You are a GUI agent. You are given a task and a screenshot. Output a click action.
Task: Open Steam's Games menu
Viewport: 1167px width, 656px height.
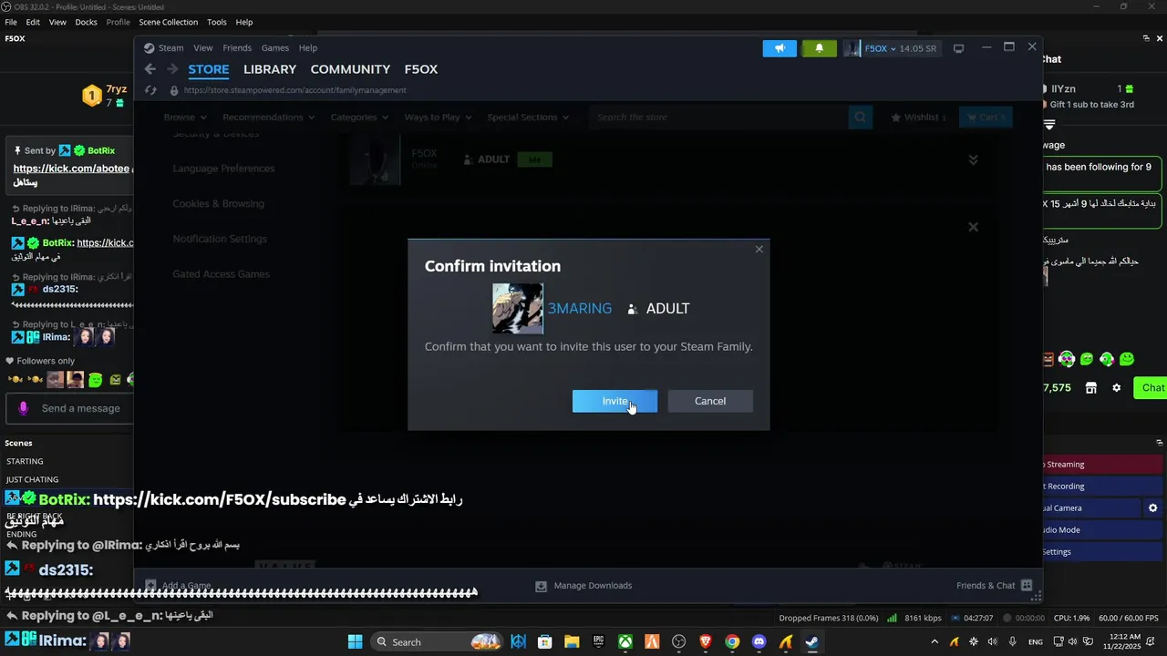(274, 48)
